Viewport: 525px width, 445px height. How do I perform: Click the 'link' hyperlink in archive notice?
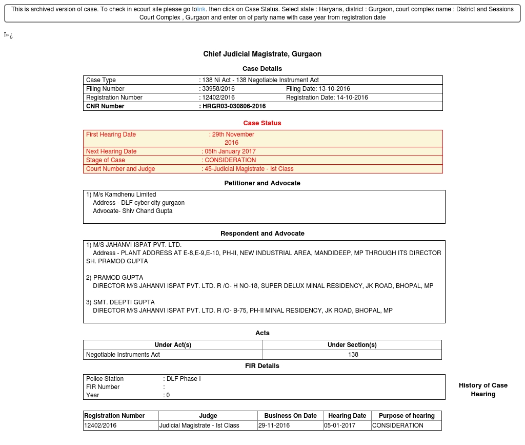coord(201,9)
